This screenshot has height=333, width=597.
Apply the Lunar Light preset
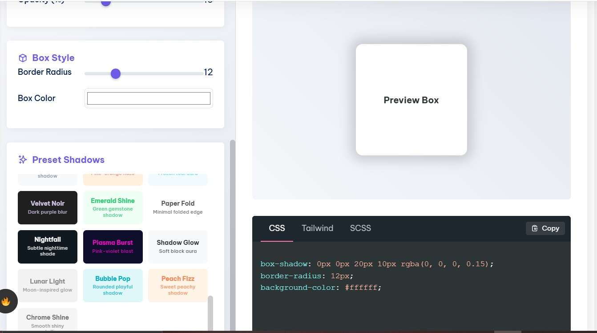point(48,285)
